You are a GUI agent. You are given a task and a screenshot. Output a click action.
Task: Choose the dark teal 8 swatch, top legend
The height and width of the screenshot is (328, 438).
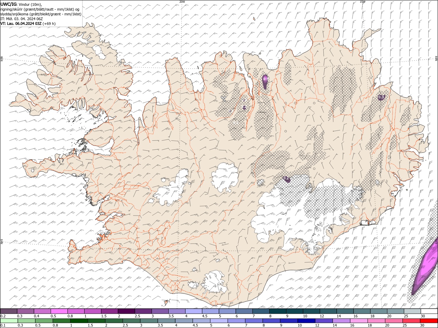coord(278,311)
